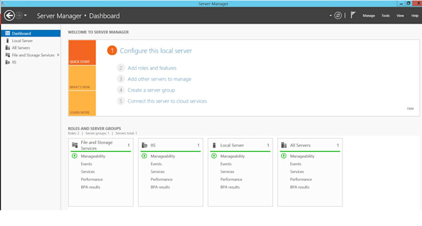The width and height of the screenshot is (422, 226).
Task: Click Local Server tile tower icon
Action: [x=214, y=146]
